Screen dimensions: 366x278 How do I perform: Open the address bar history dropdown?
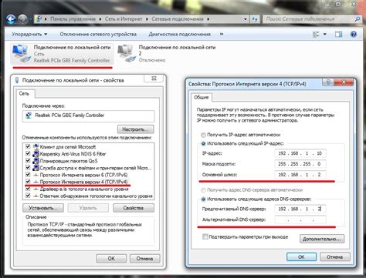click(x=246, y=19)
